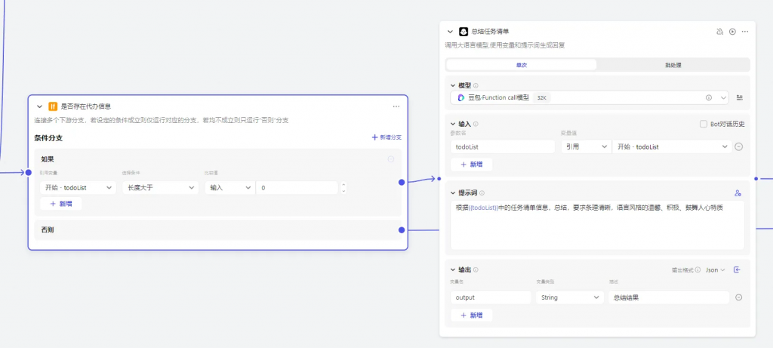Run the 总结任务清单 node with play icon
Image resolution: width=773 pixels, height=348 pixels.
tap(732, 32)
